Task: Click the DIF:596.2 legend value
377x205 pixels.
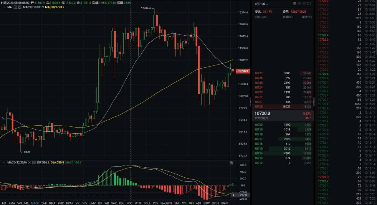Action: point(43,162)
